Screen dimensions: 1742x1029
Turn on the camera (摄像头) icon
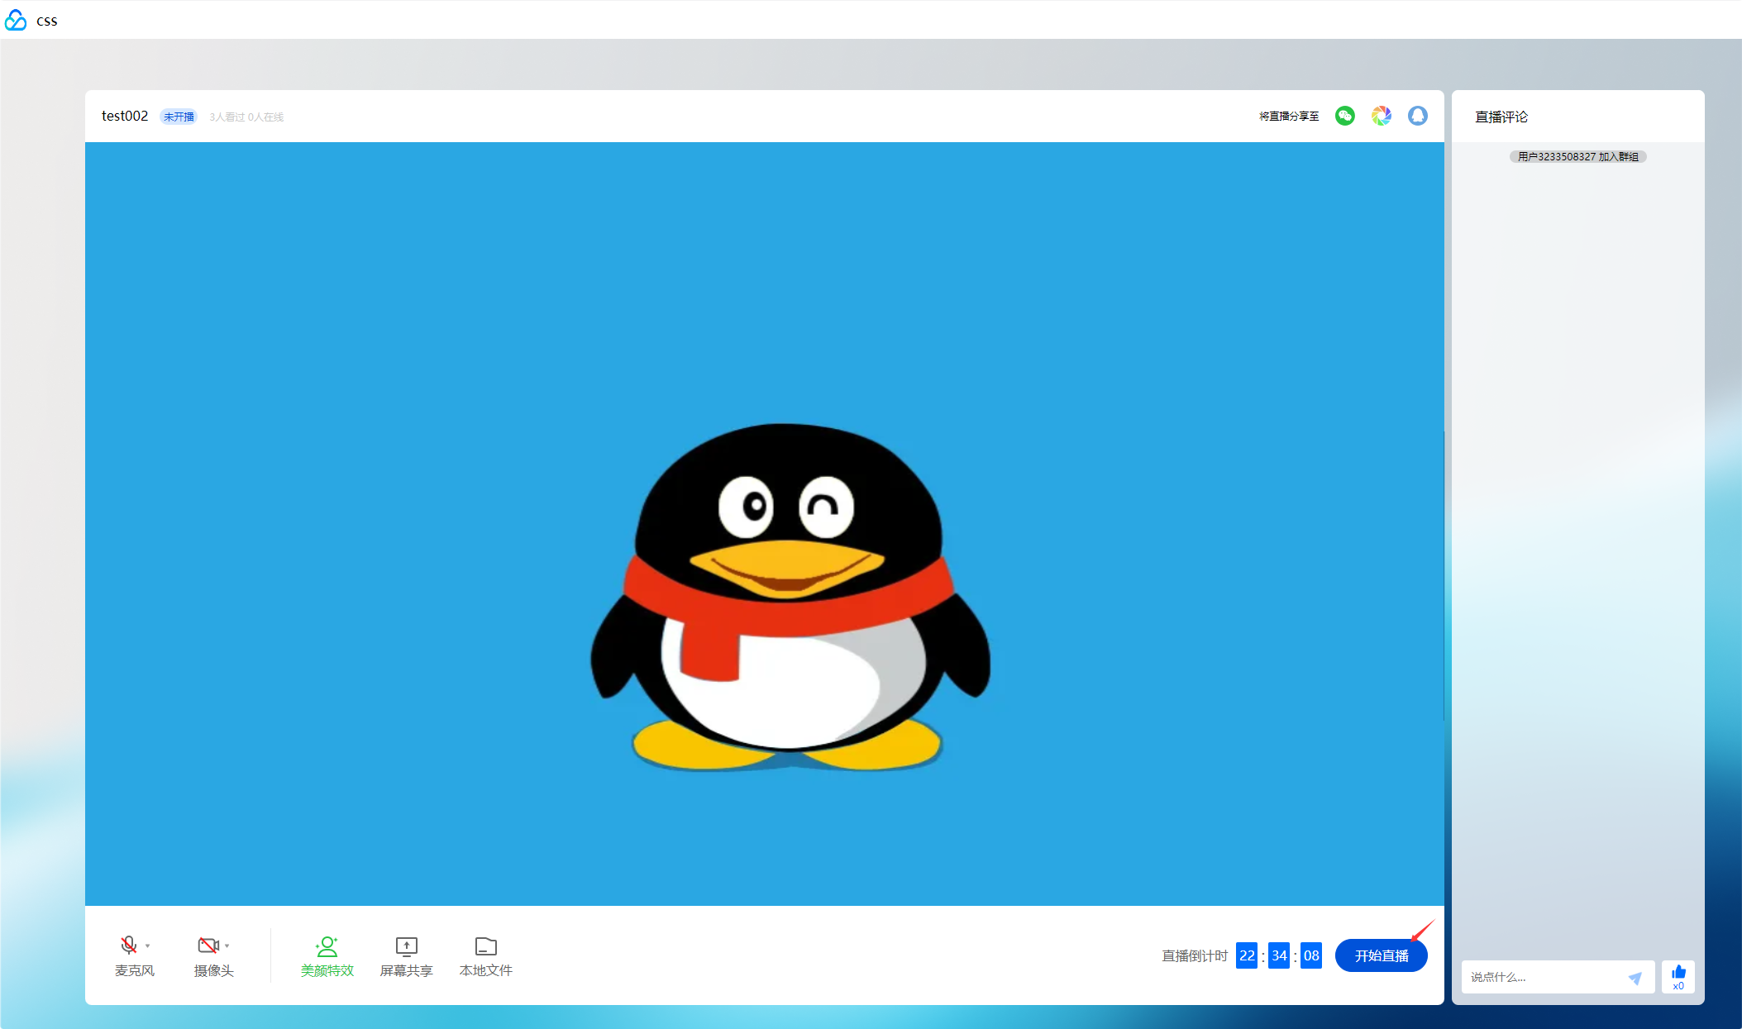click(208, 945)
